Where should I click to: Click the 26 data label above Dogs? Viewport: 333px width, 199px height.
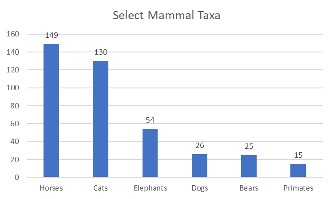199,146
